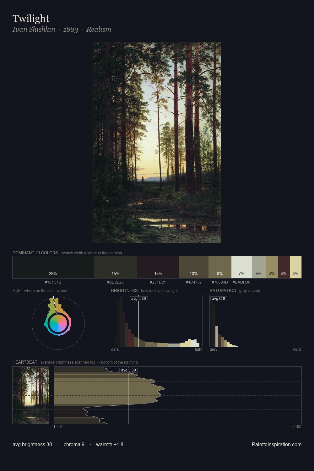Click the 'avg C 9' label in Saturation

click(x=218, y=299)
